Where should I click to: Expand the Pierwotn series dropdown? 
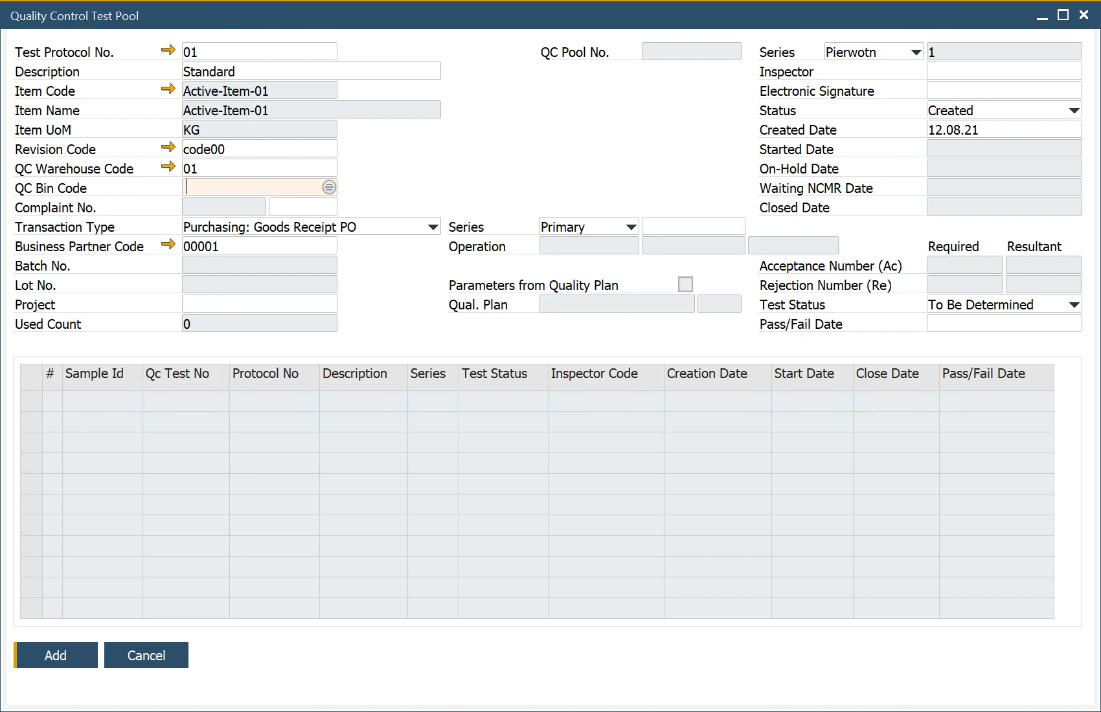tap(916, 52)
